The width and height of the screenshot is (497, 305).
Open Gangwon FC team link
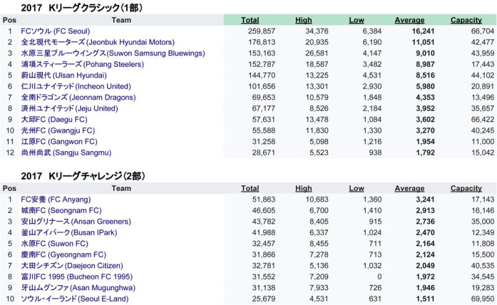coord(59,142)
